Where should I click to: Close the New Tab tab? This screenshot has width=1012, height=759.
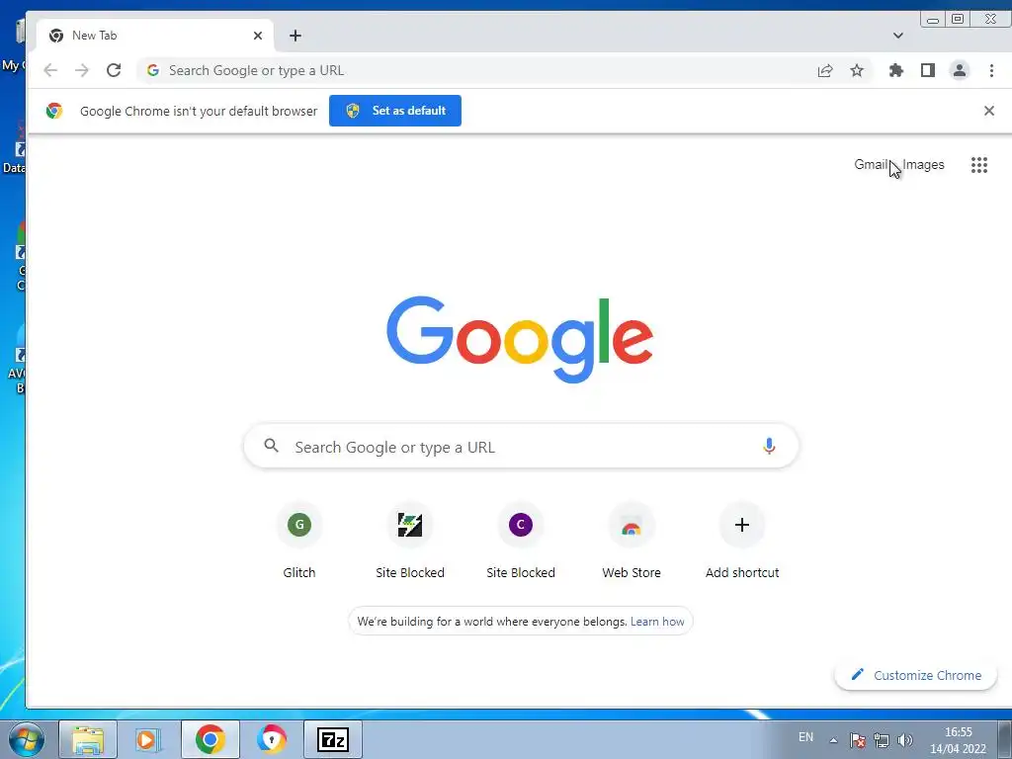258,36
